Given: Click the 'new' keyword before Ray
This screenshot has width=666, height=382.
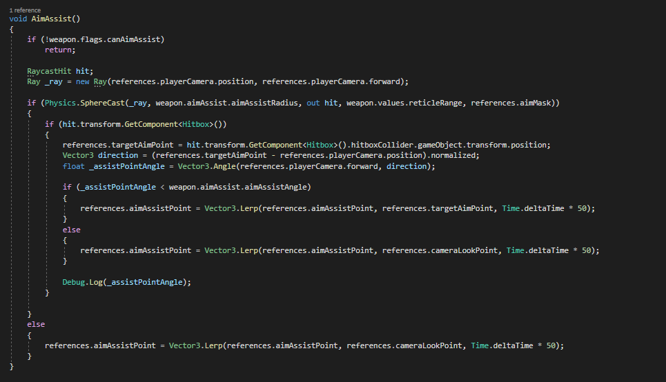Looking at the screenshot, I should click(x=82, y=81).
